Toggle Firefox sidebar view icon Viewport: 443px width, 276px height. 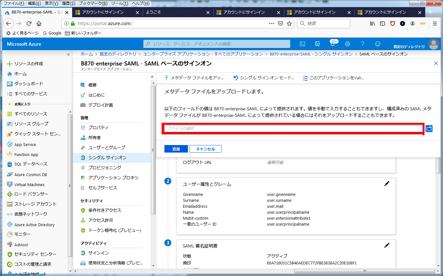382,23
